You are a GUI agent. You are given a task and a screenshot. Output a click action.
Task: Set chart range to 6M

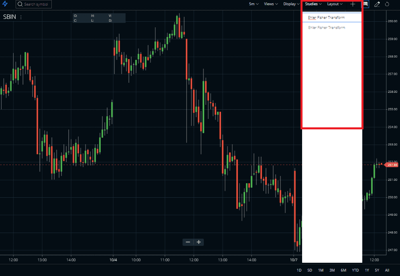[343, 270]
